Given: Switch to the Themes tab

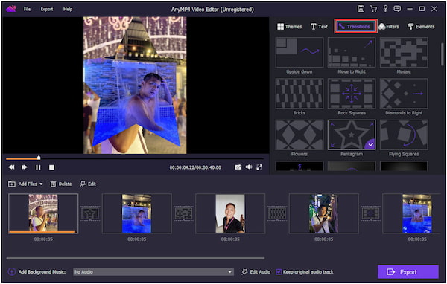Looking at the screenshot, I should point(289,27).
